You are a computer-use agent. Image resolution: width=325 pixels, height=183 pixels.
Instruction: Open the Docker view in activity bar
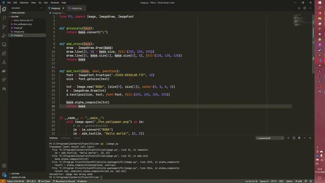tap(4, 71)
